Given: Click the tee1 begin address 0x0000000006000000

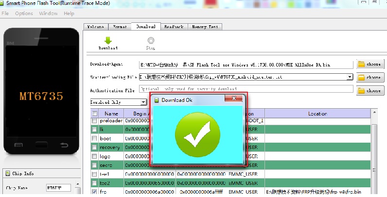Looking at the screenshot, I should tap(150, 174).
